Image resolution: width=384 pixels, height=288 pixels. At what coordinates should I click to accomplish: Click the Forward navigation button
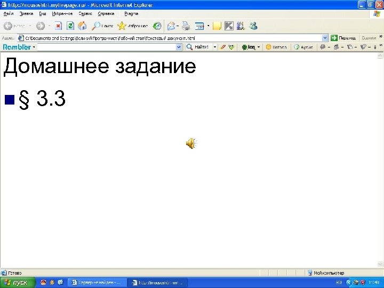pyautogui.click(x=41, y=26)
